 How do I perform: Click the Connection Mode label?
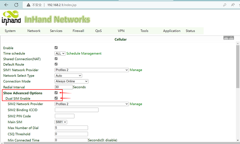click(17, 81)
